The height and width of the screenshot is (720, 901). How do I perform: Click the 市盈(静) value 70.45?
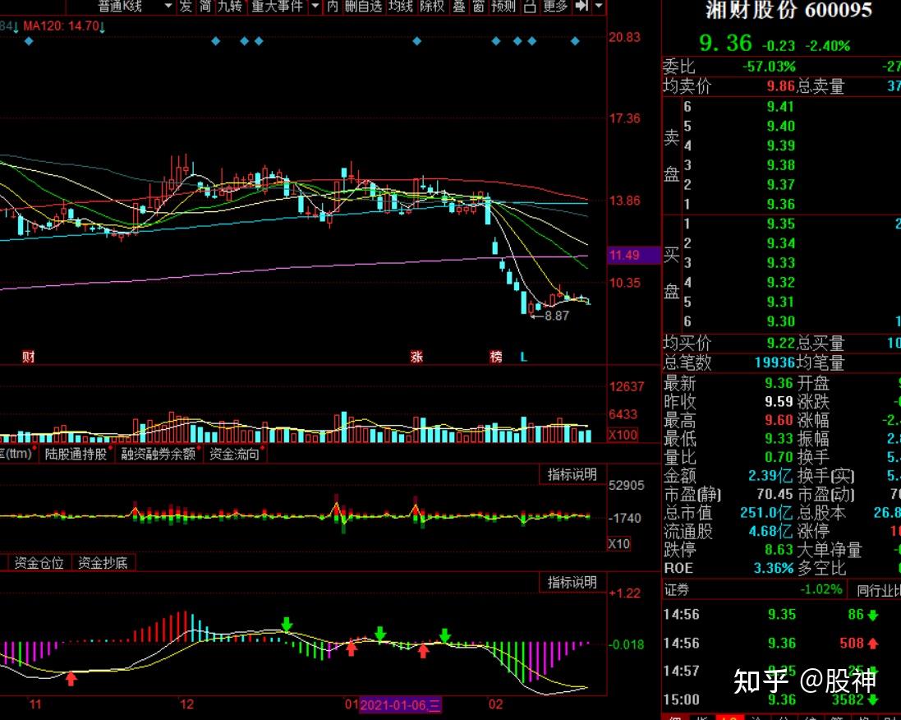pyautogui.click(x=775, y=494)
